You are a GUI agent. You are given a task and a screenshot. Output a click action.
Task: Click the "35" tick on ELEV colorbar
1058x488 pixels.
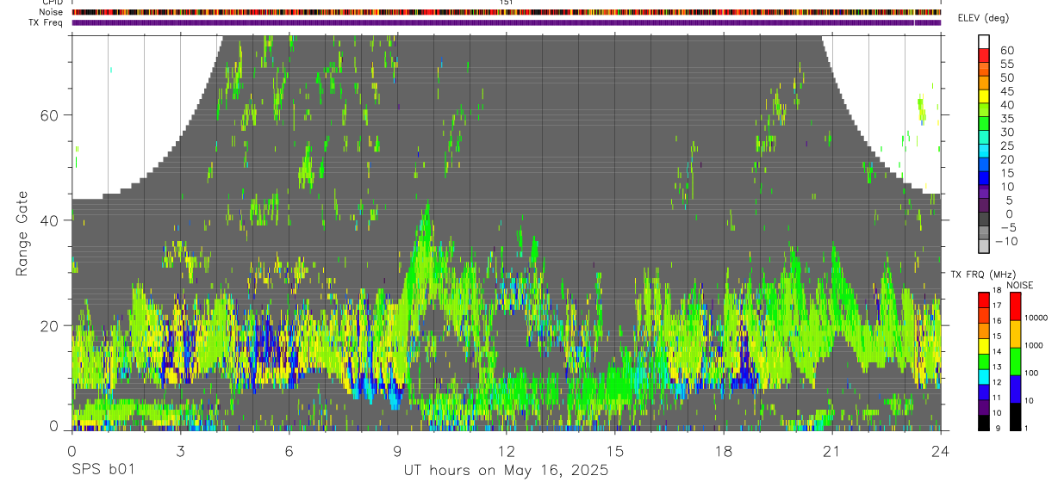(1006, 119)
